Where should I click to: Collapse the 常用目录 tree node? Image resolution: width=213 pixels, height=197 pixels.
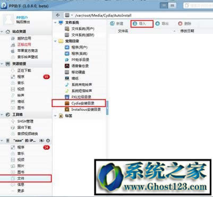pos(55,41)
